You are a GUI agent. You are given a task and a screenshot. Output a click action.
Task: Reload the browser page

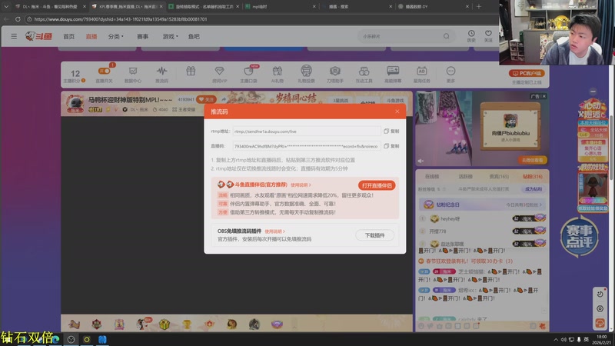tap(18, 18)
